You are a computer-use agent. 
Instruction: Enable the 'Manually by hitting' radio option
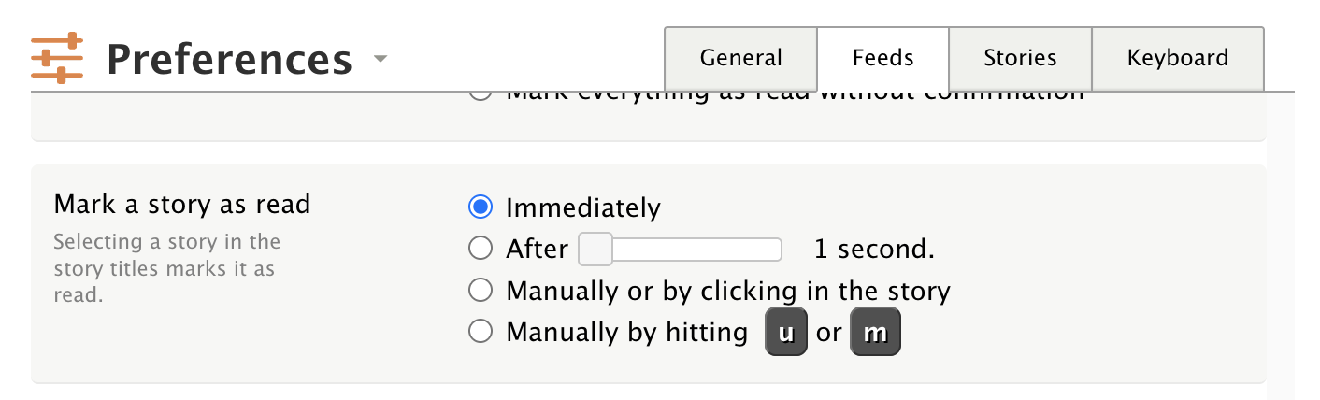pos(480,332)
